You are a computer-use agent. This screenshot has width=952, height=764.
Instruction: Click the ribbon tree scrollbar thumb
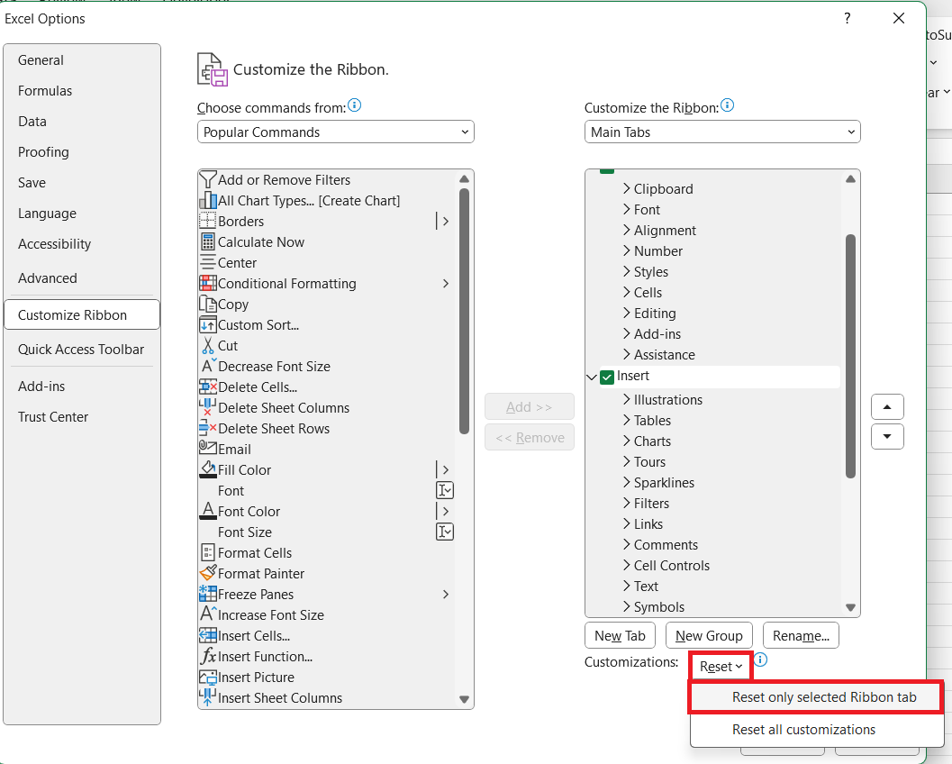point(850,356)
